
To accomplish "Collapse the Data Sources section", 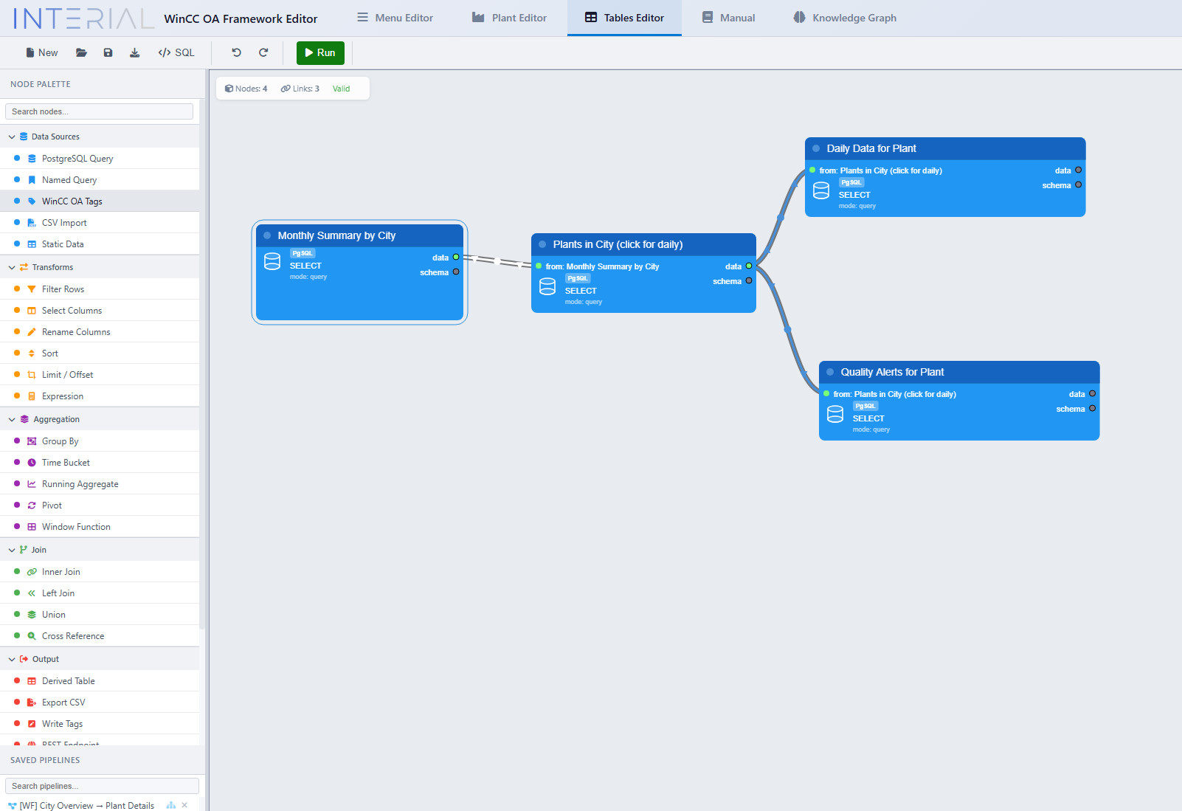I will click(x=12, y=136).
